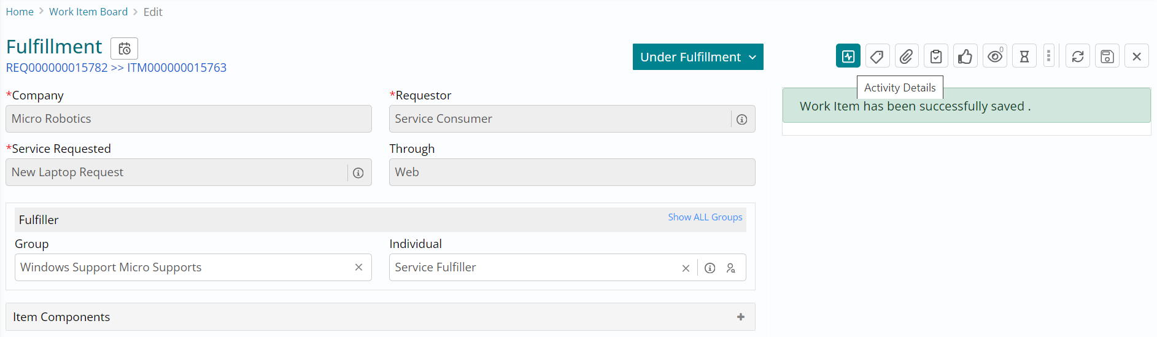Image resolution: width=1157 pixels, height=337 pixels.
Task: Click Show ALL Groups link
Action: click(705, 217)
